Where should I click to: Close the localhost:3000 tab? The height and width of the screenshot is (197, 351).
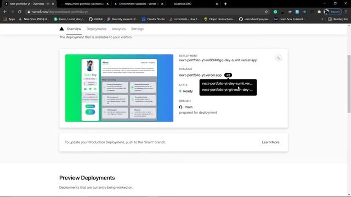(217, 4)
